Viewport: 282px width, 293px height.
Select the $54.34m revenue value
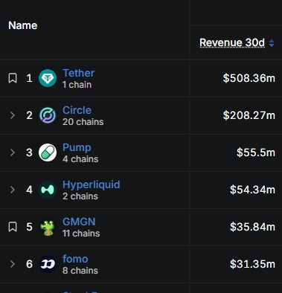point(252,190)
